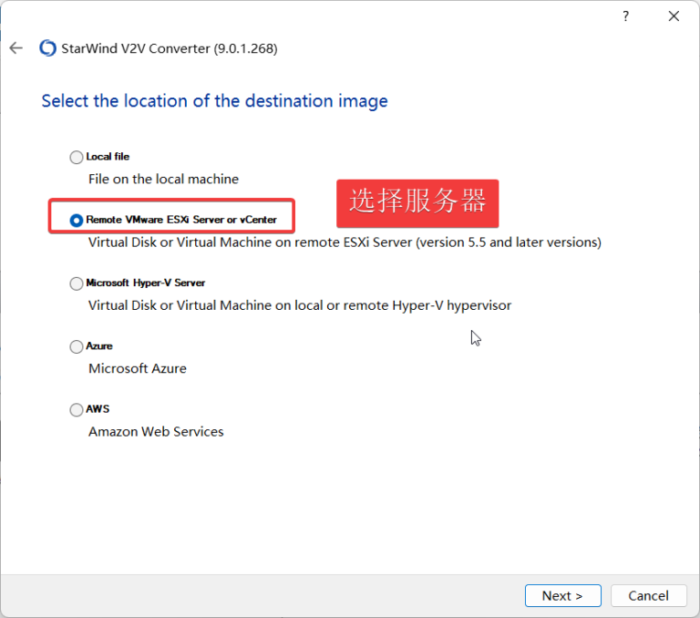Proceed with the Next > button
Screen dimensions: 700x618
(x=563, y=596)
